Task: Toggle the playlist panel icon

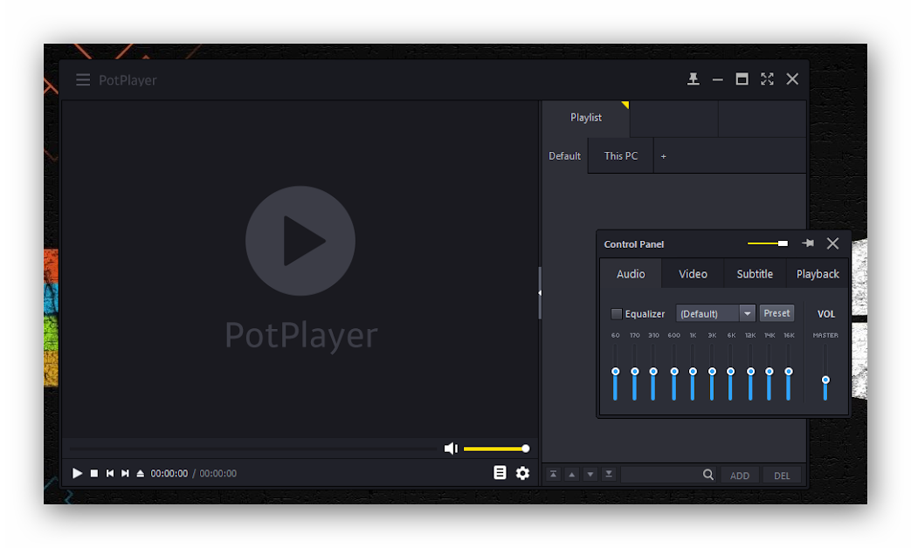Action: [x=500, y=473]
